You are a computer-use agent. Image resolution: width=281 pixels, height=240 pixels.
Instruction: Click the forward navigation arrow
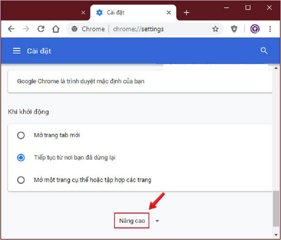pos(26,29)
